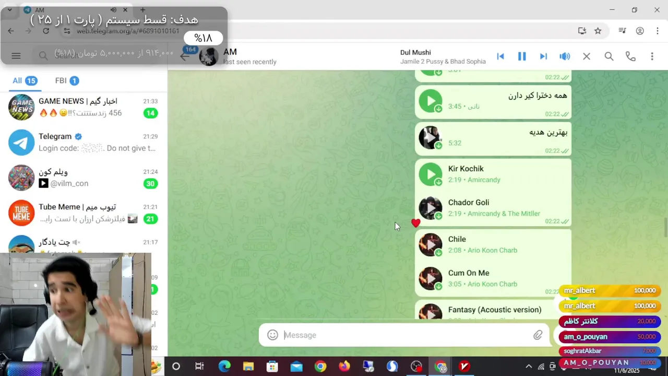668x376 pixels.
Task: Switch to the FBI folder tab
Action: (x=66, y=80)
